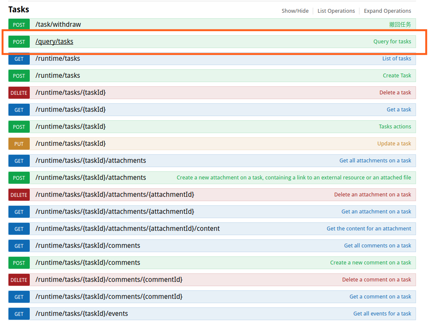The width and height of the screenshot is (433, 321).
Task: Click the GET badge for the events endpoint
Action: pyautogui.click(x=19, y=314)
